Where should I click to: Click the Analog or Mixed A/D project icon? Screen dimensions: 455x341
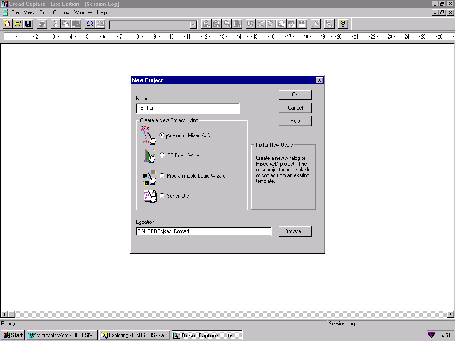tap(148, 135)
